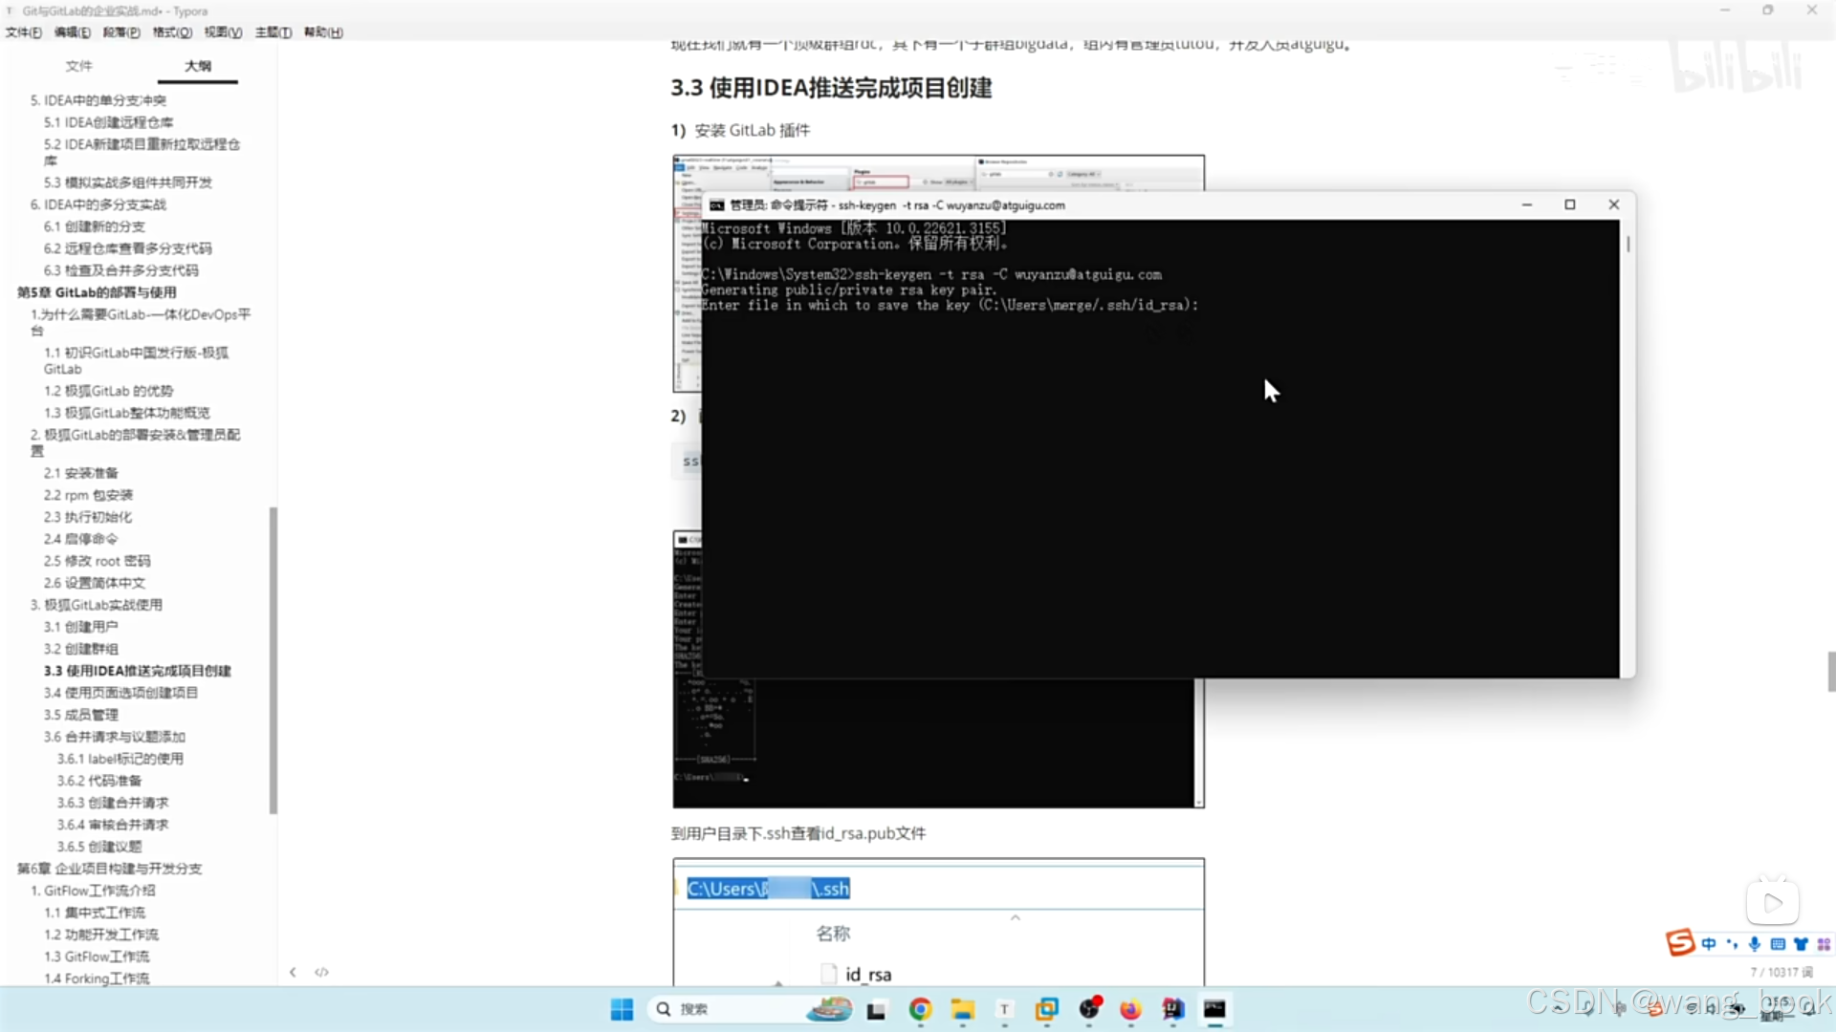
Task: Toggle source code mode in Typora
Action: coord(322,972)
